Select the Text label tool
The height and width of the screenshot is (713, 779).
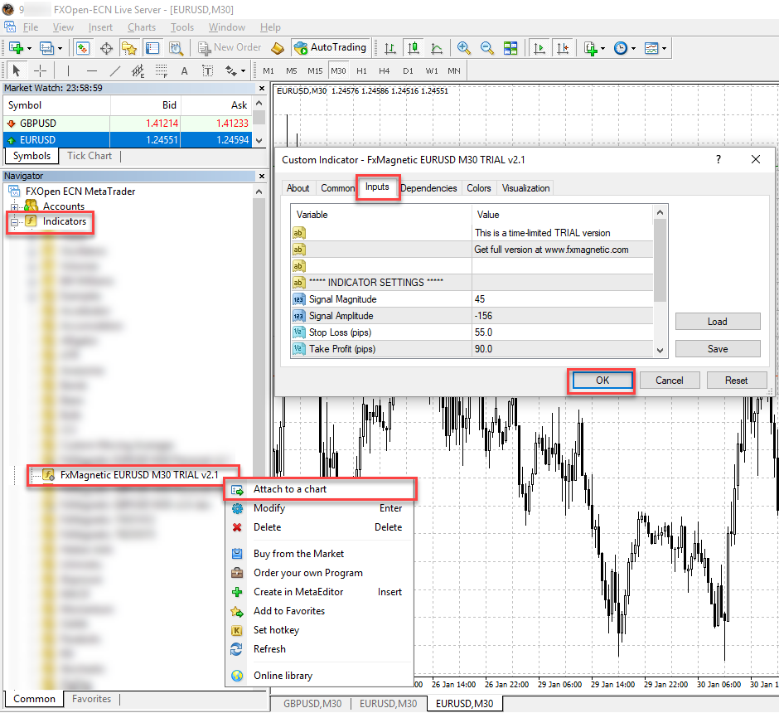184,70
